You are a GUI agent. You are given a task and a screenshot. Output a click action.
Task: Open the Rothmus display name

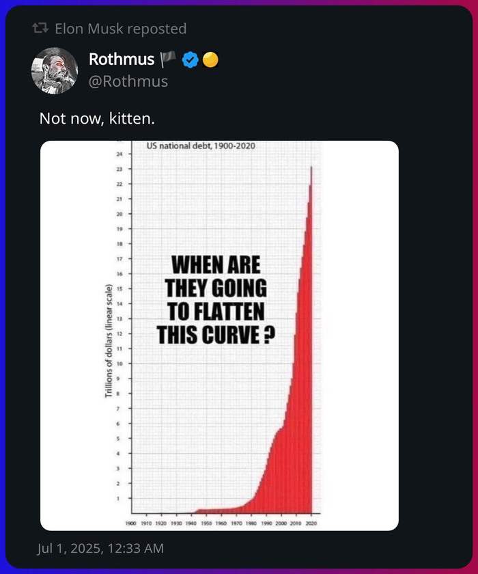click(x=122, y=59)
